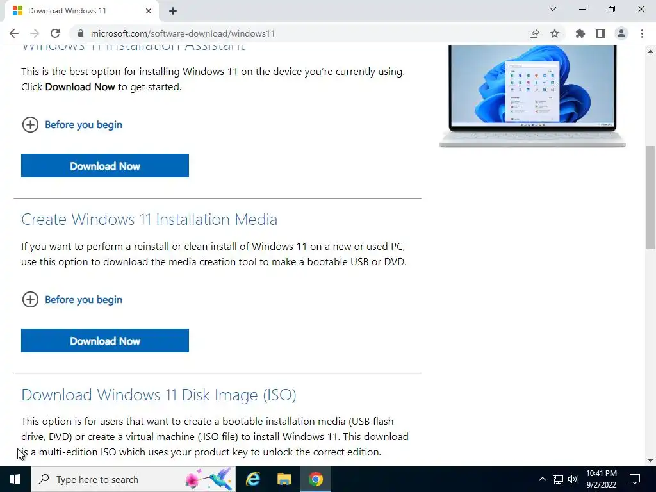The image size is (656, 492).
Task: Open the clock showing 10:41 PM
Action: (x=601, y=479)
